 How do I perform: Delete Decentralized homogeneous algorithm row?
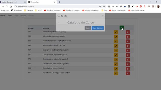tap(128, 73)
